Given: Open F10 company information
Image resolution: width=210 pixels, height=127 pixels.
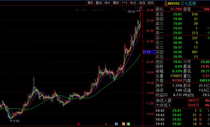Looking at the screenshot, I should point(124,3).
